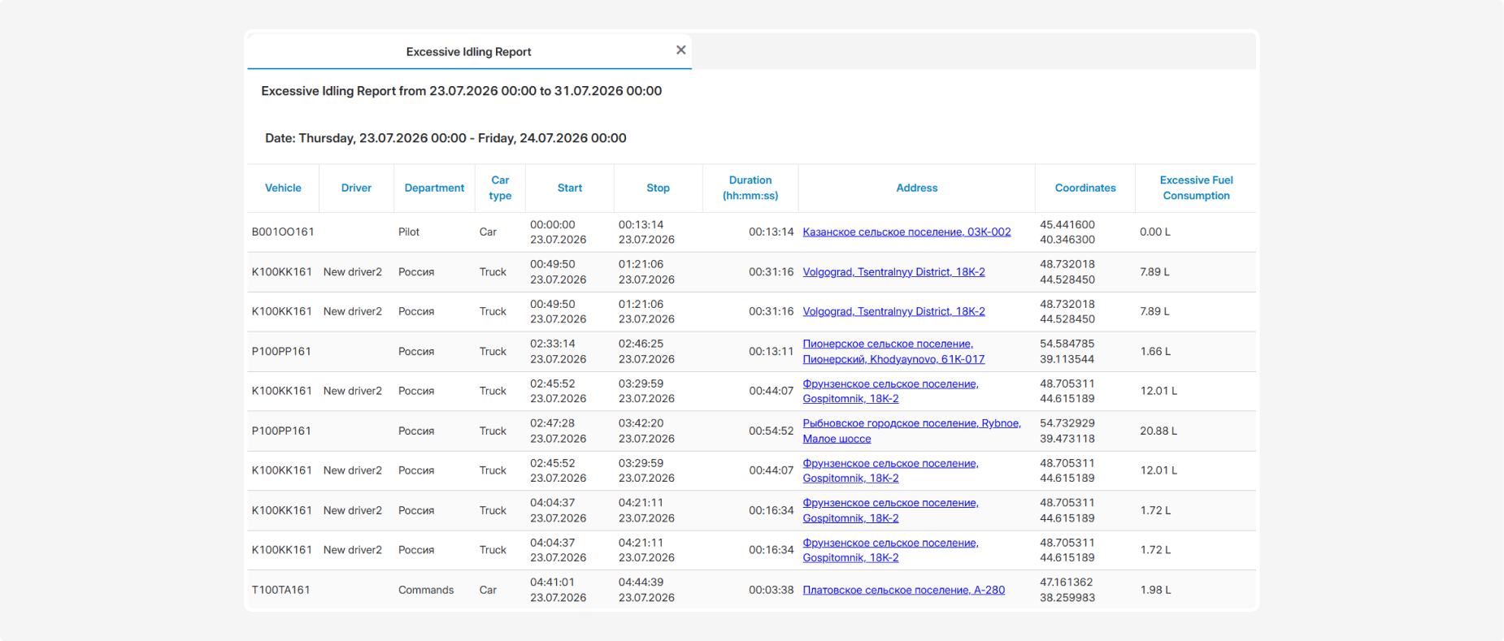Click the Department column header
The width and height of the screenshot is (1504, 641).
click(x=434, y=188)
